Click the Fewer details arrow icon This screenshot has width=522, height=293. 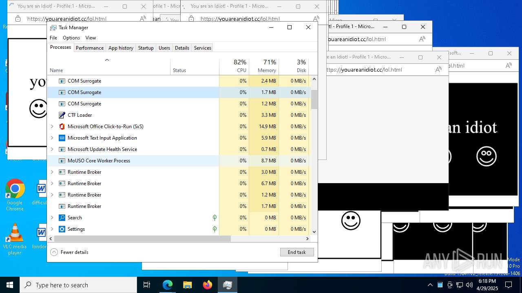pyautogui.click(x=54, y=252)
